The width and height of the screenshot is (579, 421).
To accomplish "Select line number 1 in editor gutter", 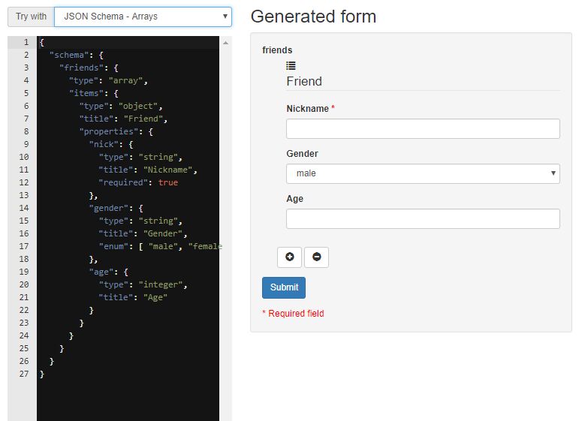I will [26, 43].
